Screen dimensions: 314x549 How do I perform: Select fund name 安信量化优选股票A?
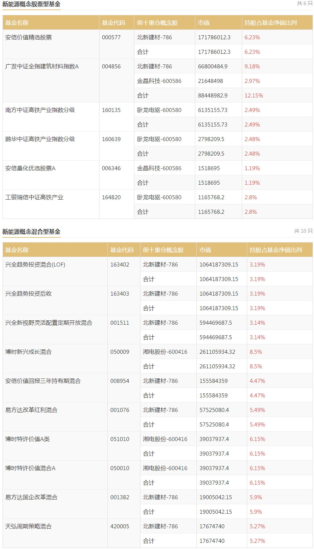coord(30,168)
